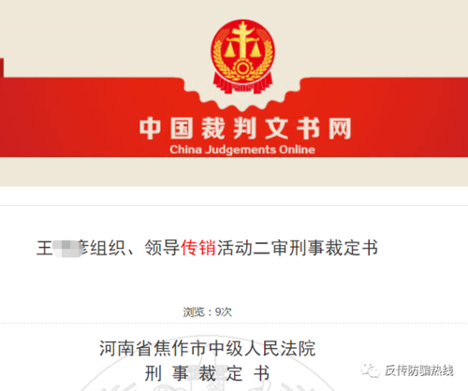The height and width of the screenshot is (391, 468).
Task: Open the 中国裁判文书网 site title
Action: (245, 128)
